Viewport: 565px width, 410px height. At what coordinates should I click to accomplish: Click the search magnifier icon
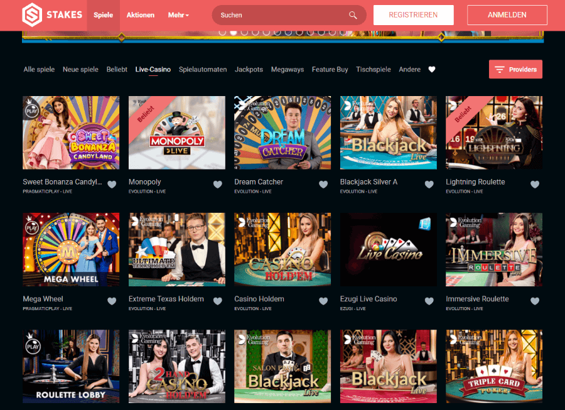tap(353, 14)
